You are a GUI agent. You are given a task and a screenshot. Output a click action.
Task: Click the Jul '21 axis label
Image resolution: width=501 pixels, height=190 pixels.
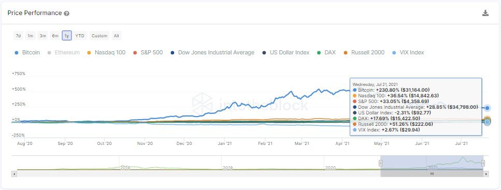pos(461,144)
